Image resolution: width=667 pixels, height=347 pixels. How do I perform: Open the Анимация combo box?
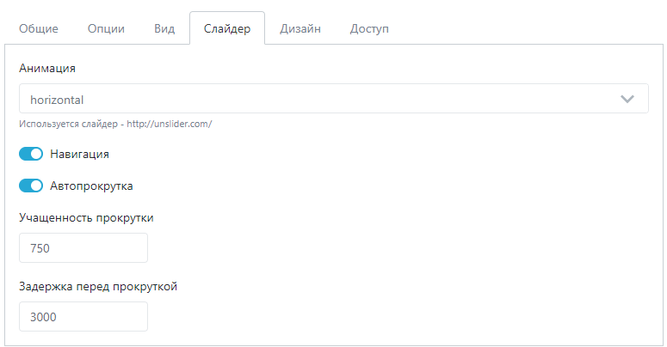tap(334, 99)
